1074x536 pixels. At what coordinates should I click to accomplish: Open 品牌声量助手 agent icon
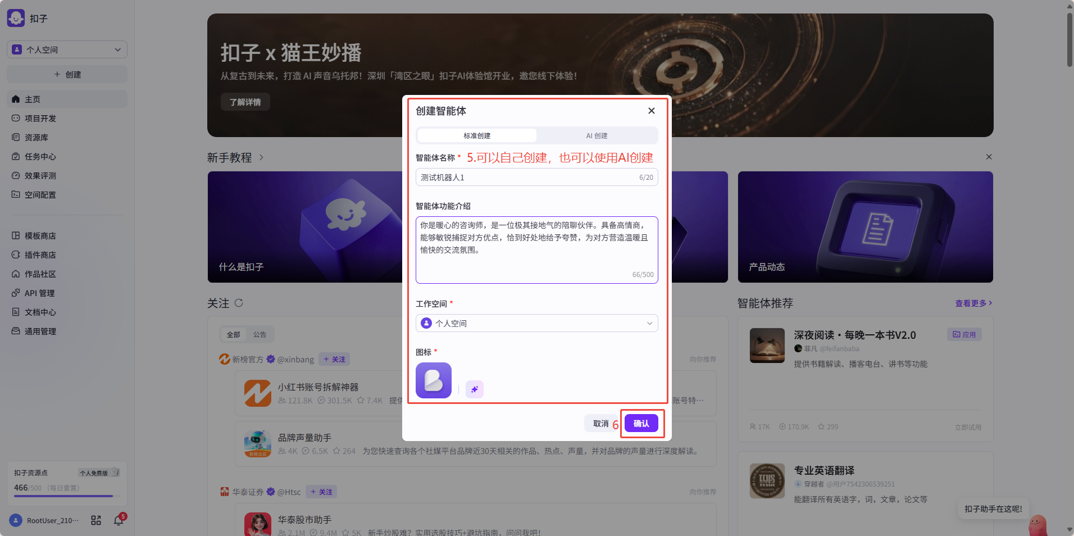258,443
